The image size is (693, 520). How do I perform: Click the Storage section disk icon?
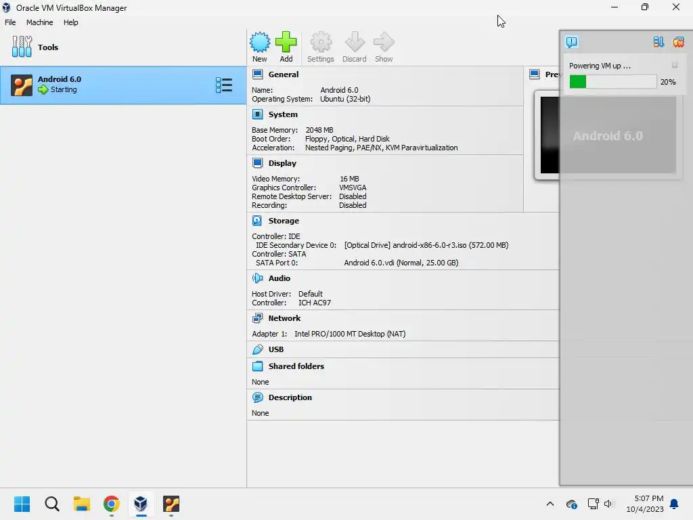[x=257, y=220]
